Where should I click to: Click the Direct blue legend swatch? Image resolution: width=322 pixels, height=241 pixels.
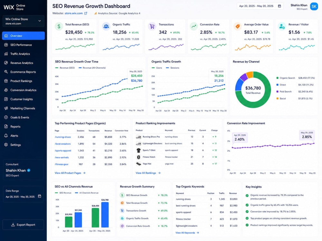[278, 85]
